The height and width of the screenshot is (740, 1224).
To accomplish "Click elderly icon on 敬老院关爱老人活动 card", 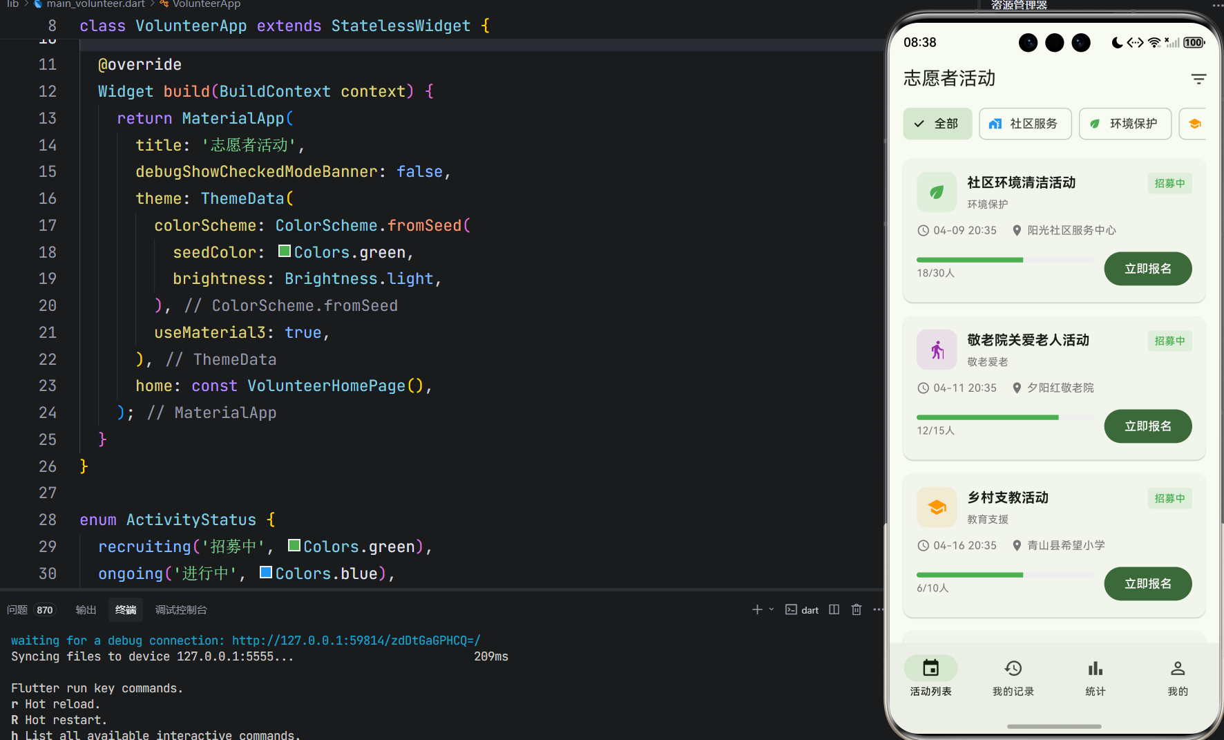I will coord(937,350).
